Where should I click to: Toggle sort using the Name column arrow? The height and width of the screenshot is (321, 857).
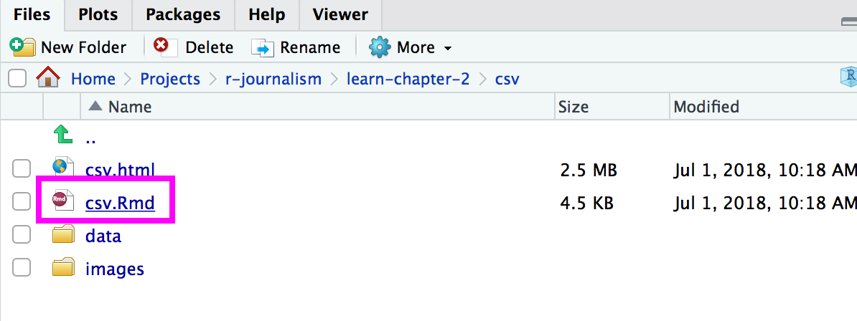(x=95, y=107)
